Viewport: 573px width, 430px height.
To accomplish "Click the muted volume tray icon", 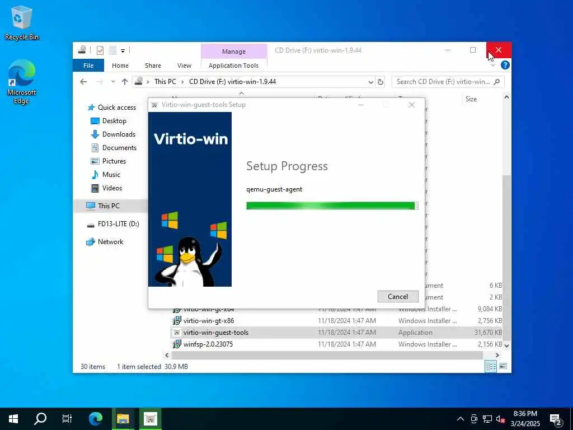I will click(x=500, y=419).
